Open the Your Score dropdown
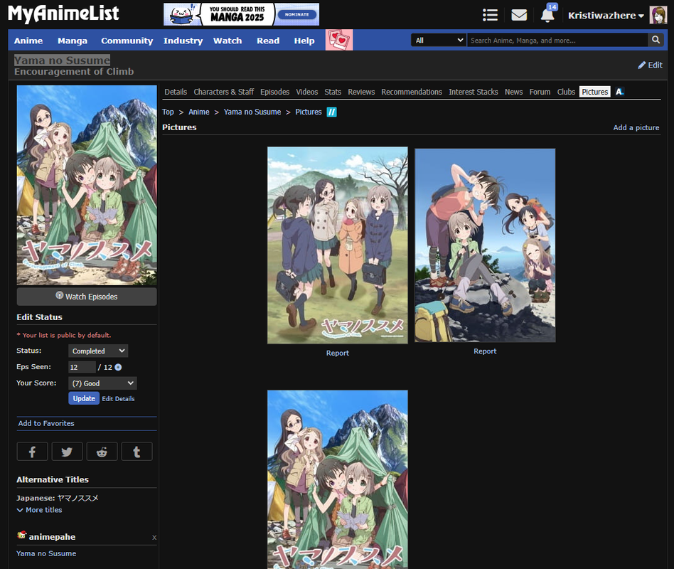Screen dimensions: 674x569 coord(102,383)
